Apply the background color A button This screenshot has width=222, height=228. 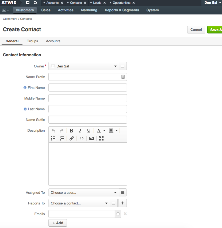[111, 131]
